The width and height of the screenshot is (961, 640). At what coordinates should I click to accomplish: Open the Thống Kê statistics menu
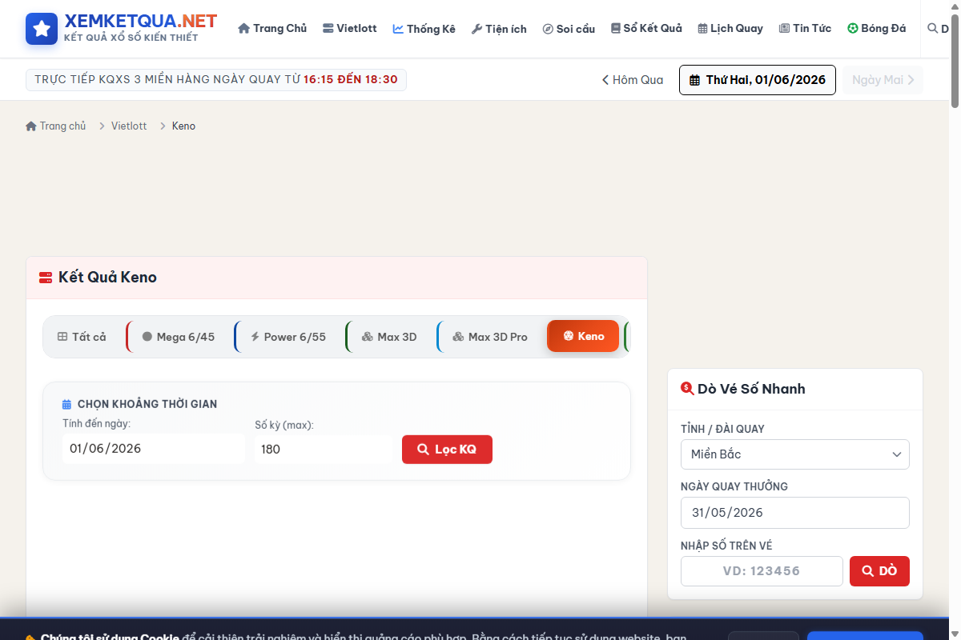coord(424,28)
